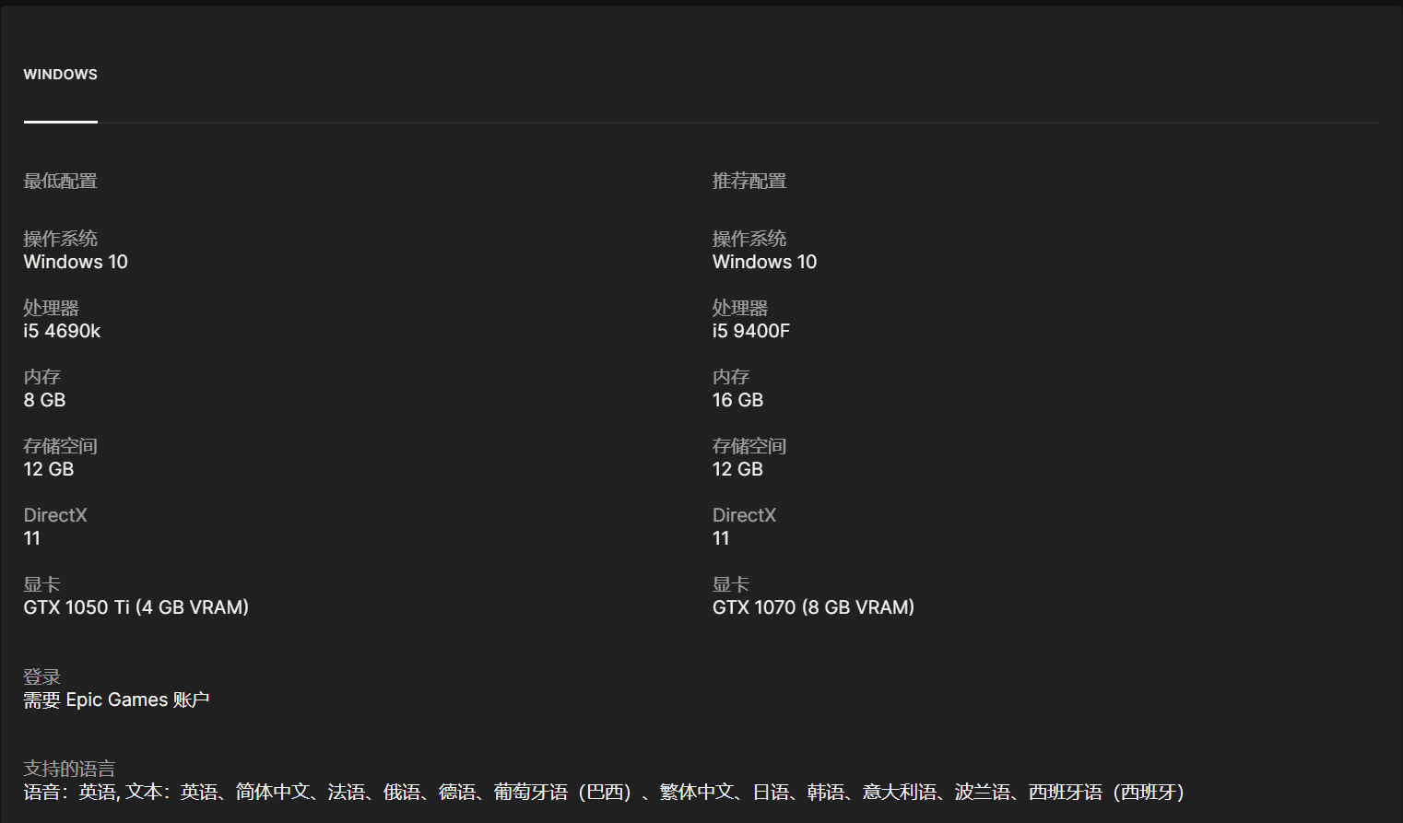Select the 最低配置 column header
The image size is (1403, 823).
[61, 181]
